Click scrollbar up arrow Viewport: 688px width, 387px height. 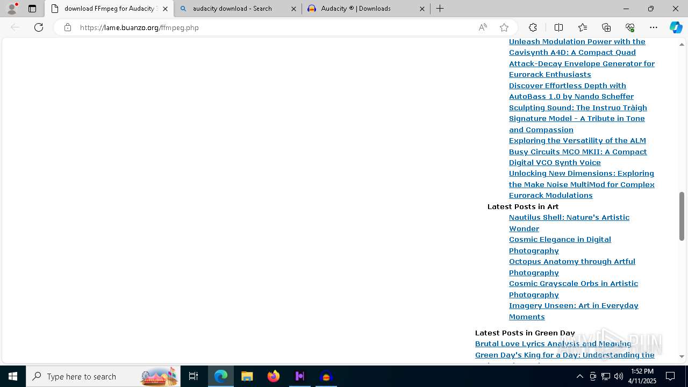682,44
